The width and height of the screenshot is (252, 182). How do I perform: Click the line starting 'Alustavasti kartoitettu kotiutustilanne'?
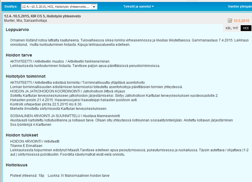pos(121,120)
